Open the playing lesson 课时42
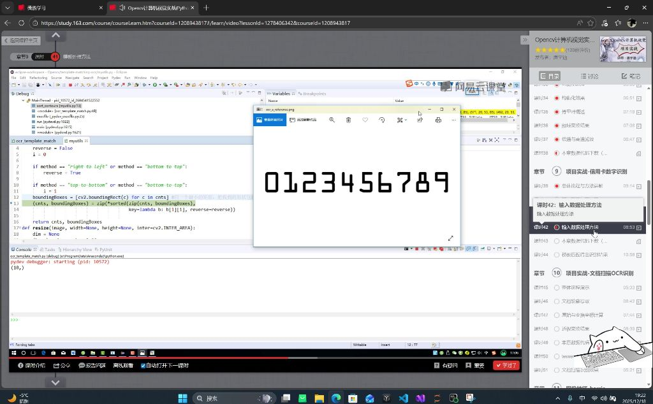 pos(588,227)
